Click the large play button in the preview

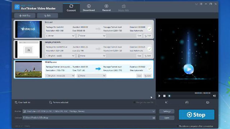189,69
